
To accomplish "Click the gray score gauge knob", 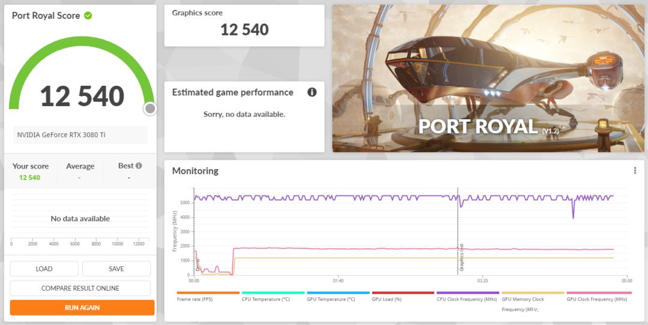I will (x=150, y=109).
